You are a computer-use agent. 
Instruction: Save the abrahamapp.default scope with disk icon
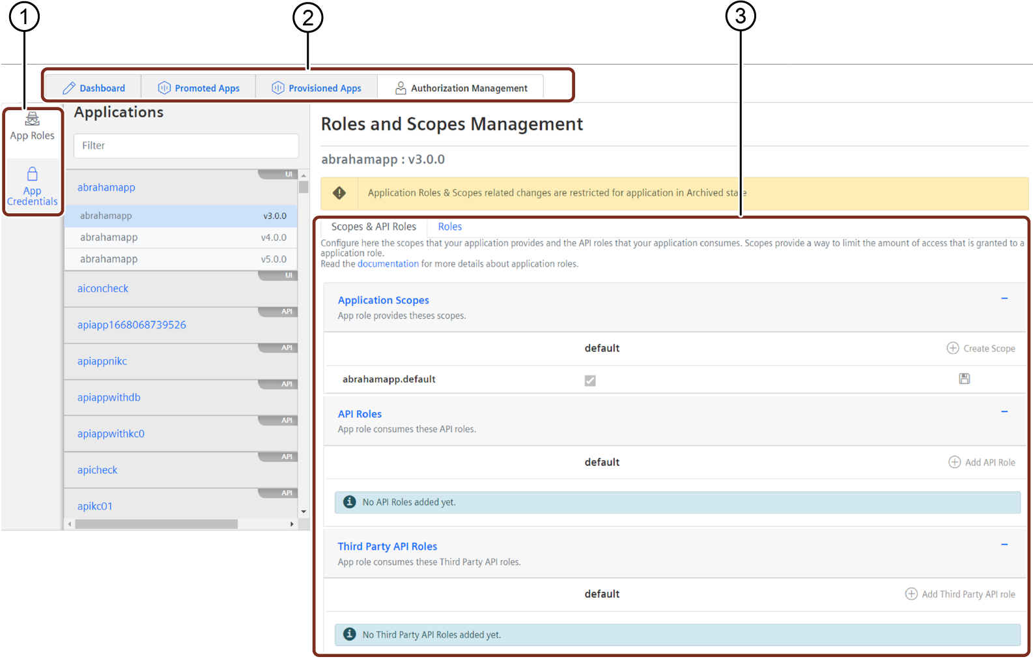pos(965,379)
